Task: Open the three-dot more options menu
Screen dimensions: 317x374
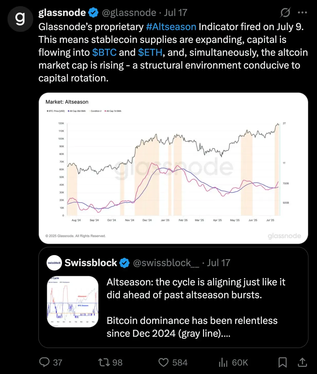Action: tap(302, 12)
